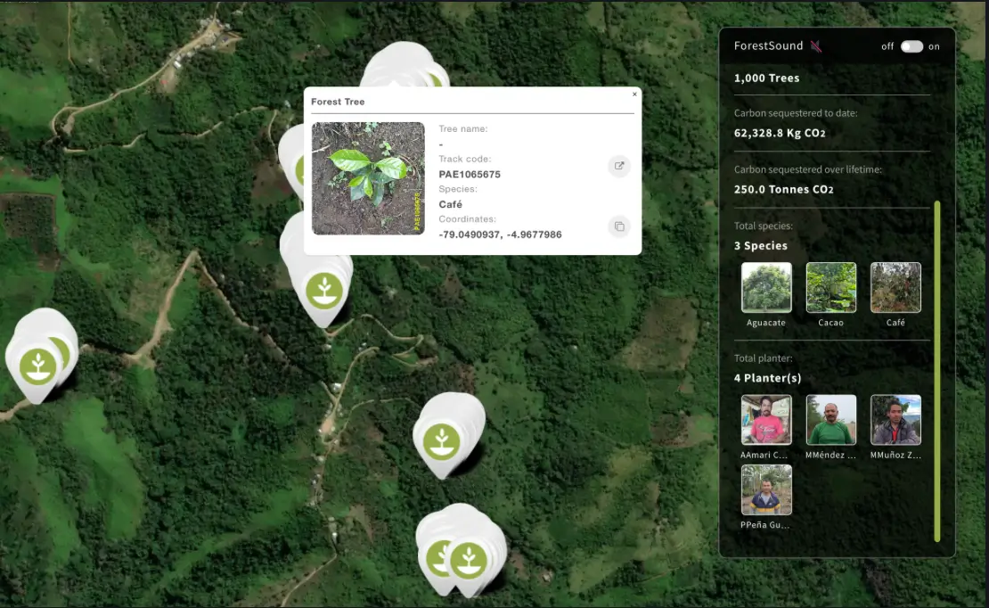Open the Aguacate species thumbnail
This screenshot has height=608, width=989.
click(x=766, y=286)
